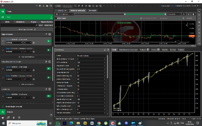Viewport: 202px width, 126px height.
Task: Switch to Indicadores tab
Action: [x=20, y=22]
